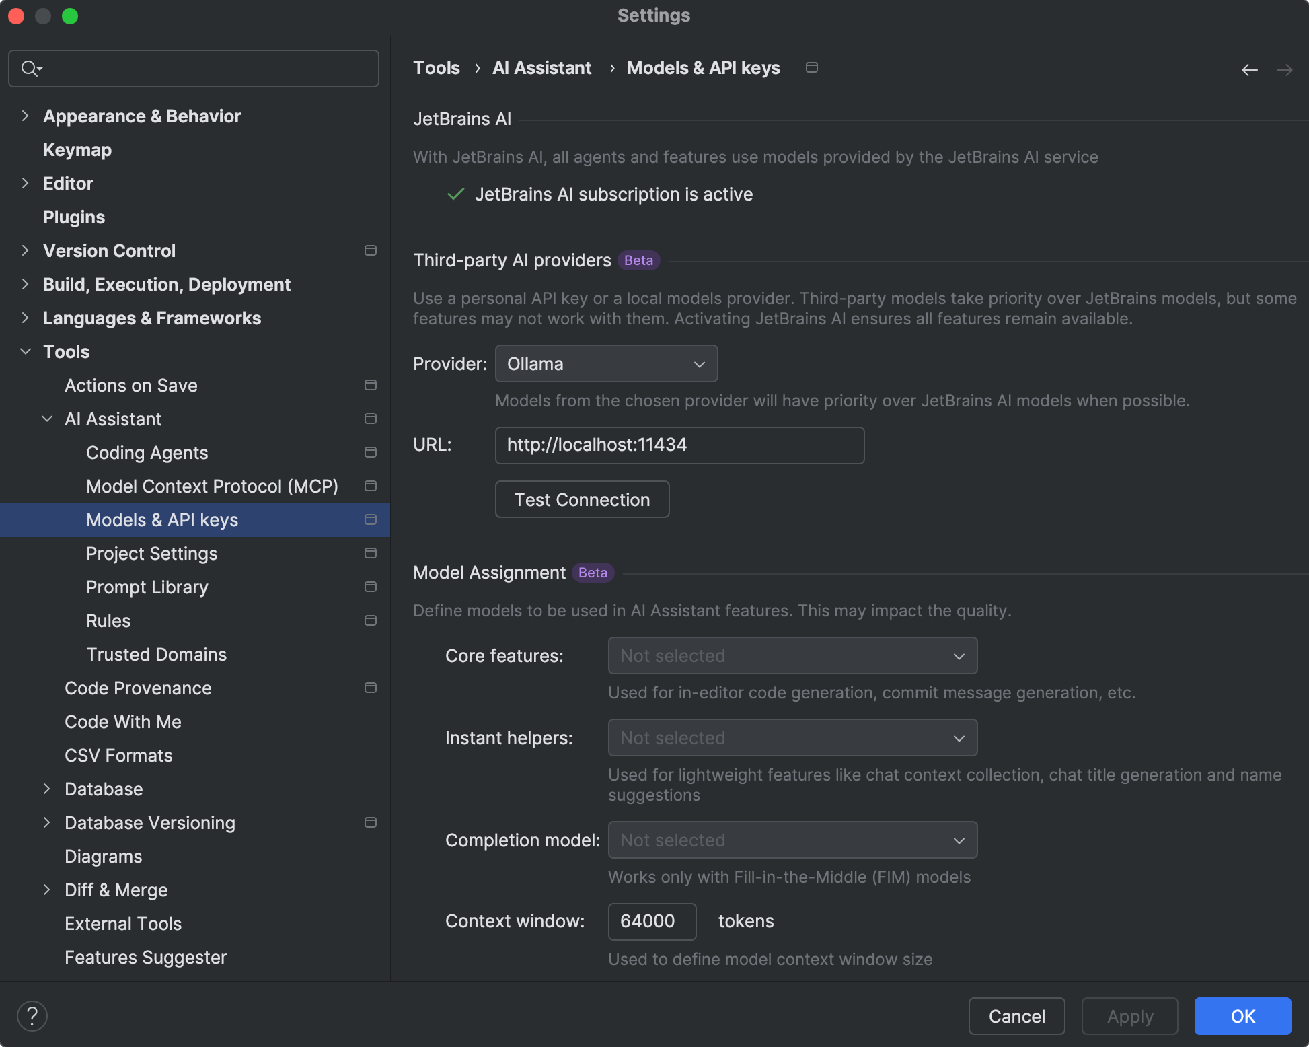Click the back navigation arrow in settings header
The height and width of the screenshot is (1047, 1309).
pos(1249,69)
